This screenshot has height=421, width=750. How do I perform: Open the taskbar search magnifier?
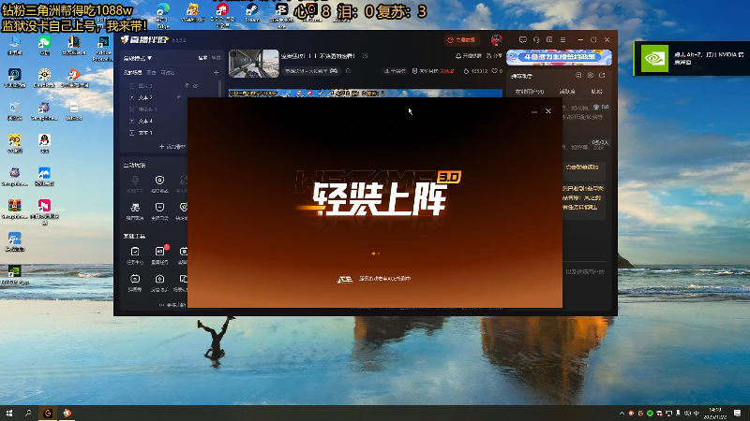click(28, 413)
